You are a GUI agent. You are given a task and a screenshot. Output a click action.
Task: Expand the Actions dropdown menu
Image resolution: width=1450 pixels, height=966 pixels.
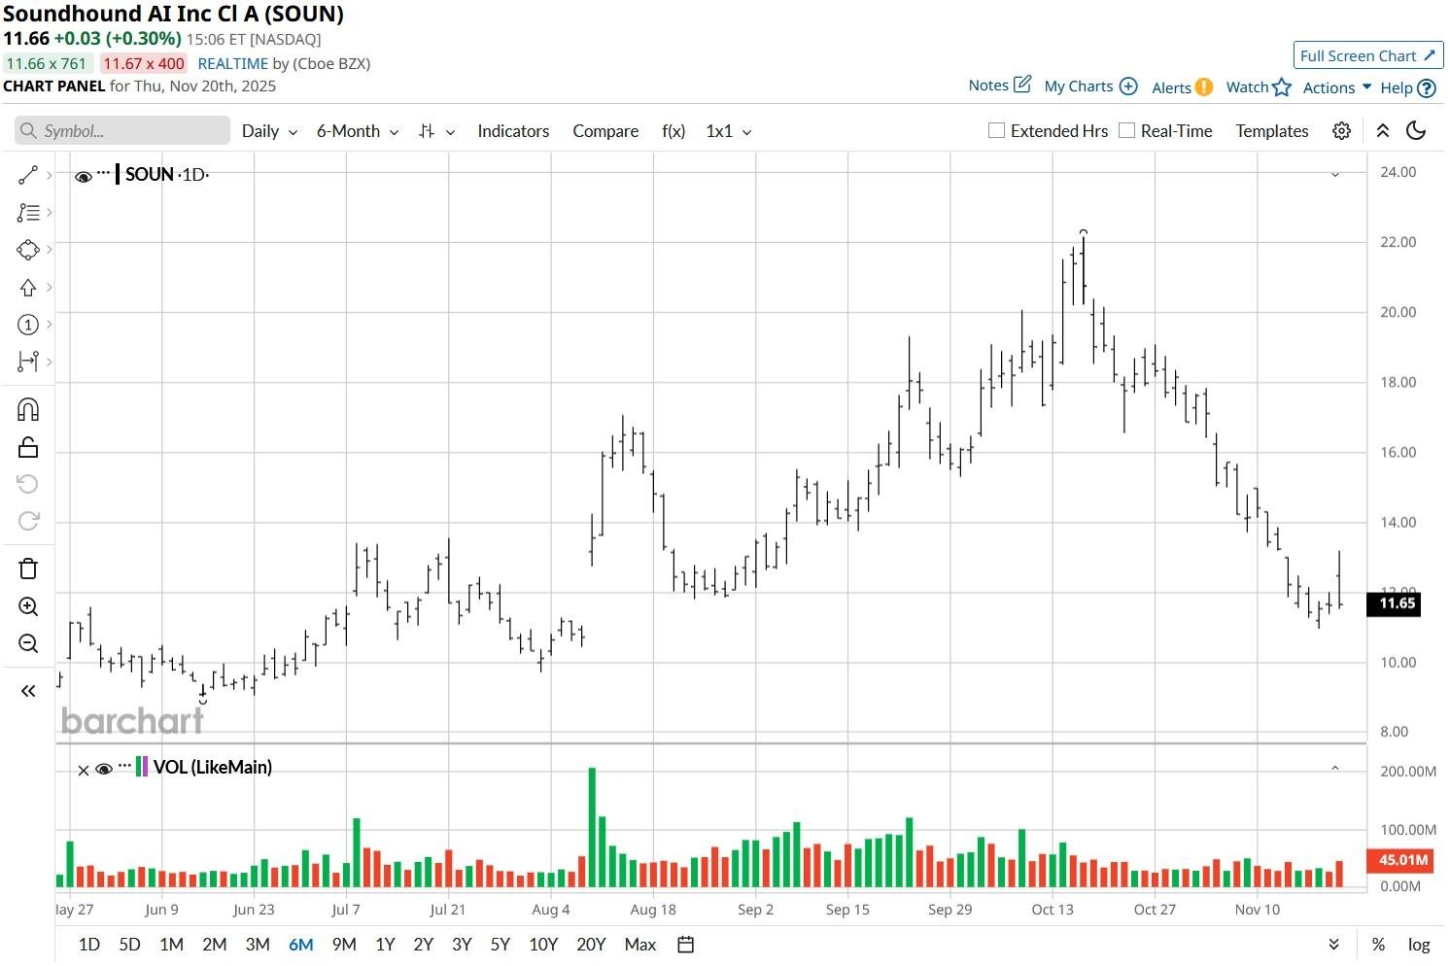coord(1336,87)
